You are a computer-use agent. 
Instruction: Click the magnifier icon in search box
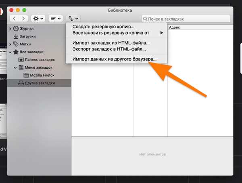pos(145,19)
